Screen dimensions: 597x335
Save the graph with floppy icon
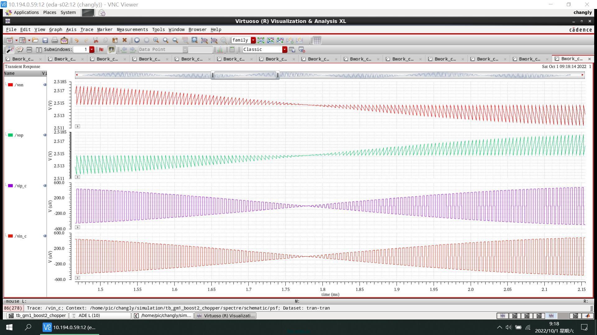click(x=45, y=40)
